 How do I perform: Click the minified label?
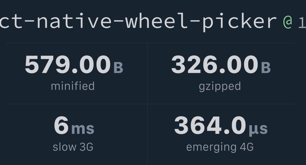pos(73,86)
